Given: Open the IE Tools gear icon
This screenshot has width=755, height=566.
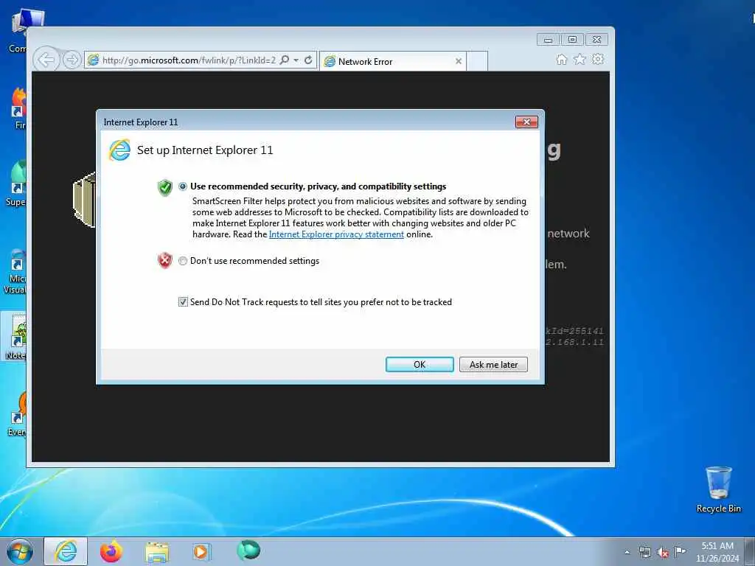Looking at the screenshot, I should point(597,59).
